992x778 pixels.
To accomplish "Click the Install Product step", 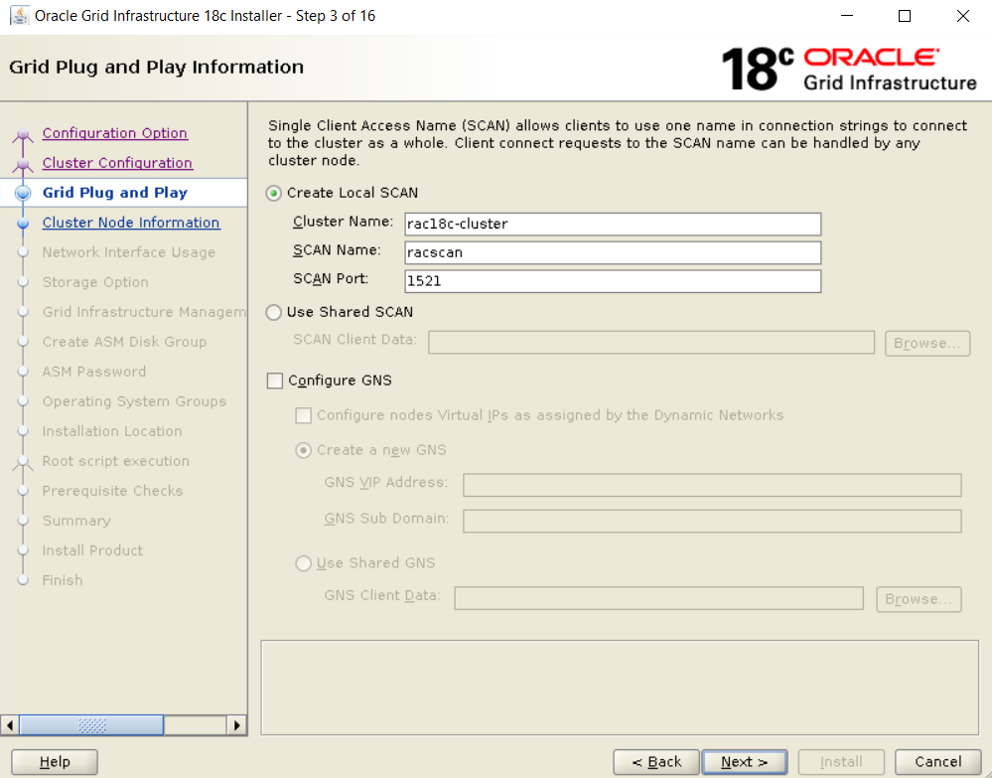I will (92, 549).
